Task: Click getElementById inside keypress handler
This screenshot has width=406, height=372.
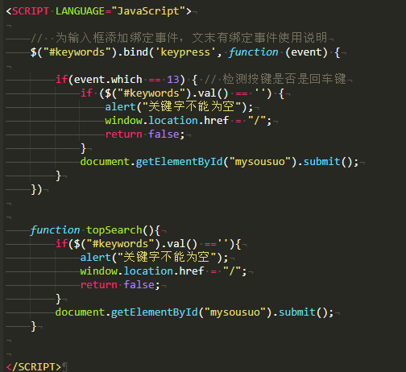Action: [x=179, y=162]
